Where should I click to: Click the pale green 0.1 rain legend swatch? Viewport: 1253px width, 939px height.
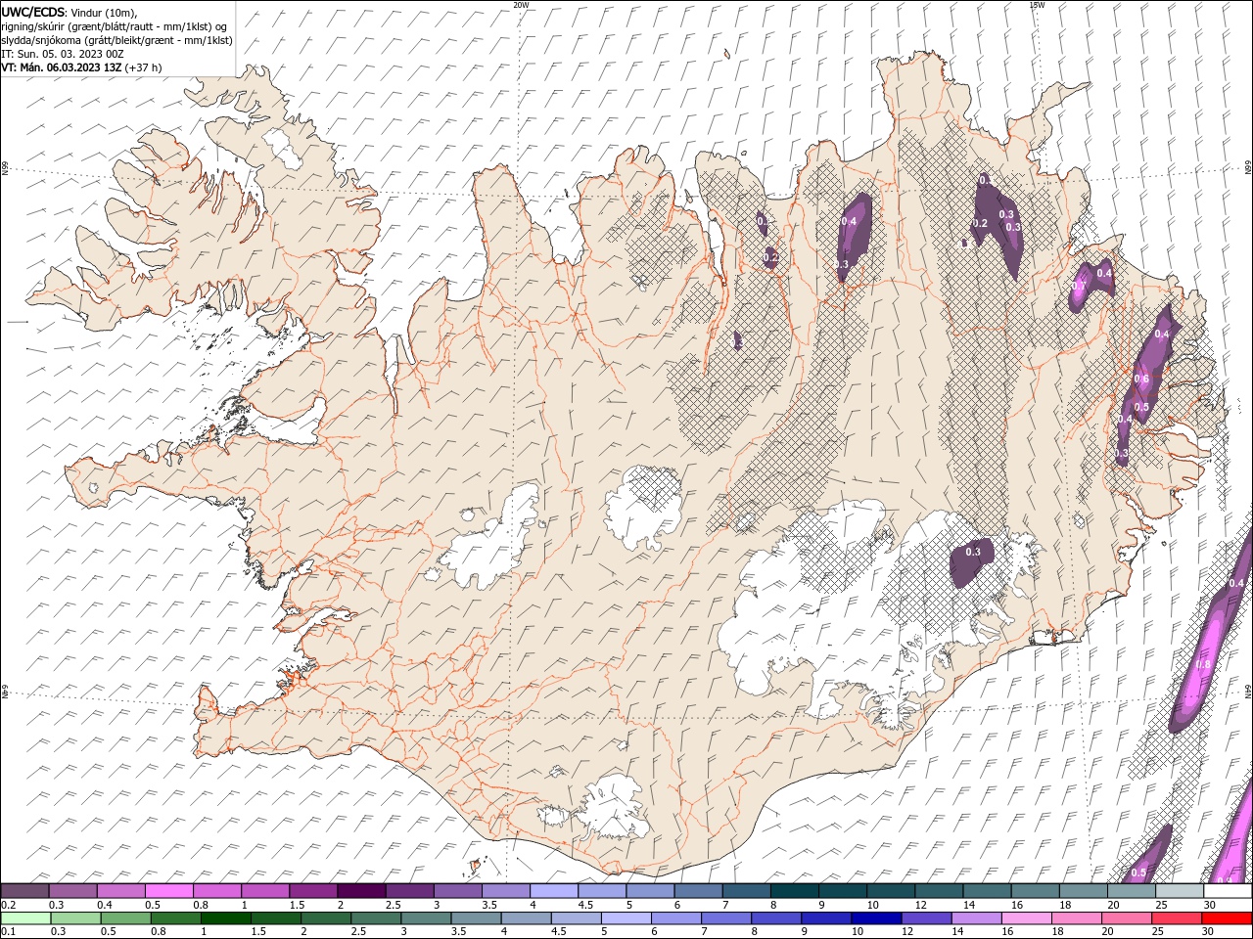[25, 918]
